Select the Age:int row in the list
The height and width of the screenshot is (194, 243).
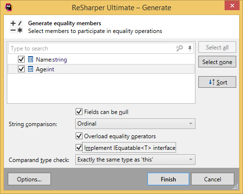[x=101, y=69]
